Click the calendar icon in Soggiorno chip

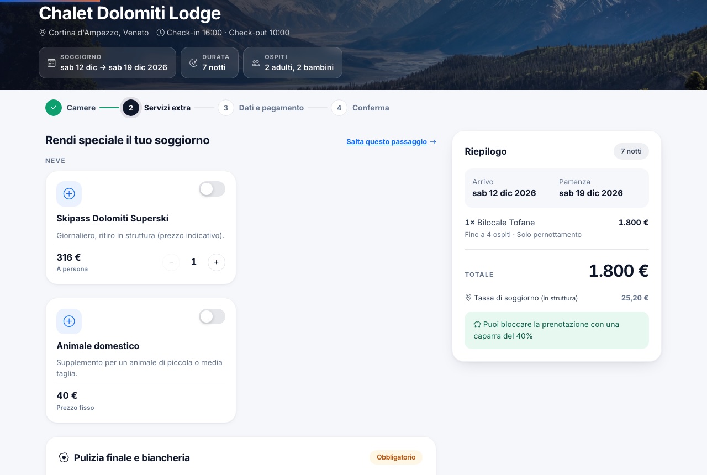pyautogui.click(x=51, y=63)
